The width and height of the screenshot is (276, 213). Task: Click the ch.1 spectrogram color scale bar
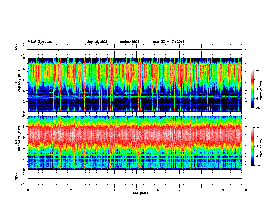[x=252, y=89]
